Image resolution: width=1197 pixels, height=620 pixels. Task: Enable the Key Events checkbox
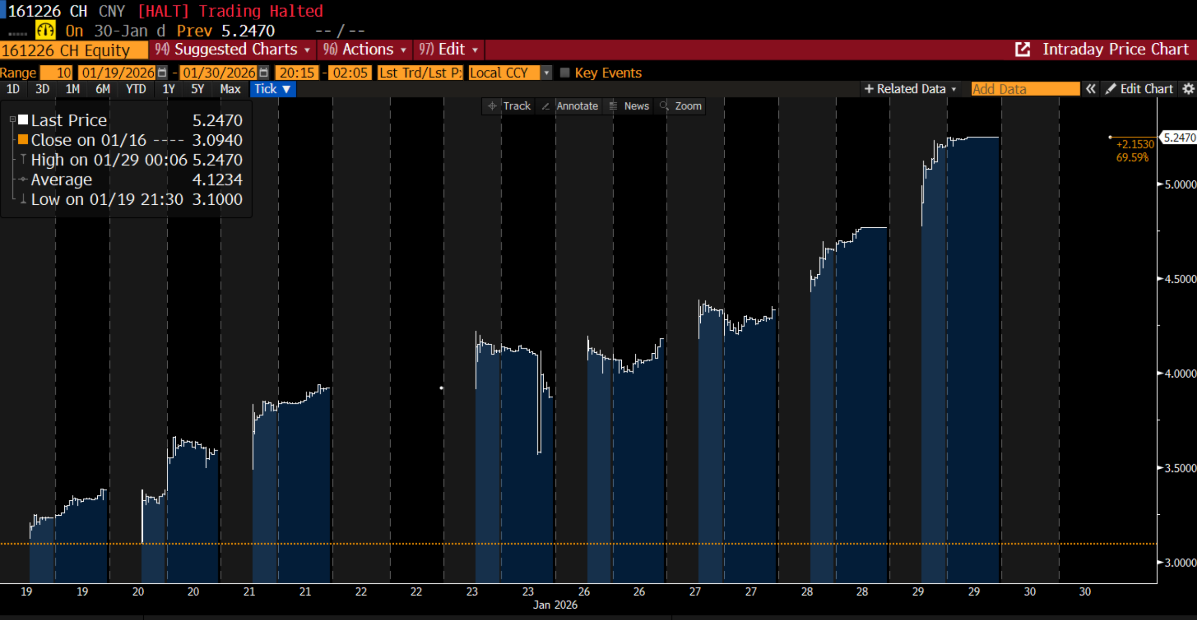(565, 73)
